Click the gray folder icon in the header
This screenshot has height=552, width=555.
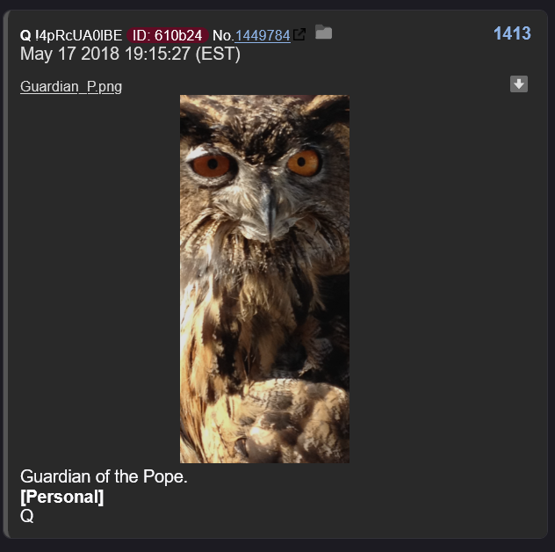(323, 32)
